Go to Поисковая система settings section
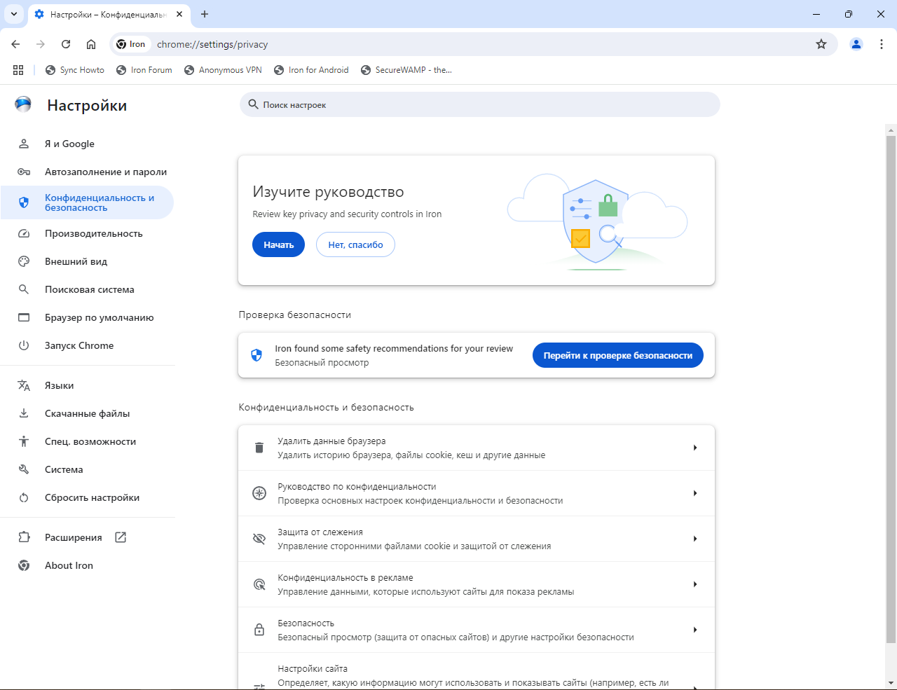897x690 pixels. point(89,289)
